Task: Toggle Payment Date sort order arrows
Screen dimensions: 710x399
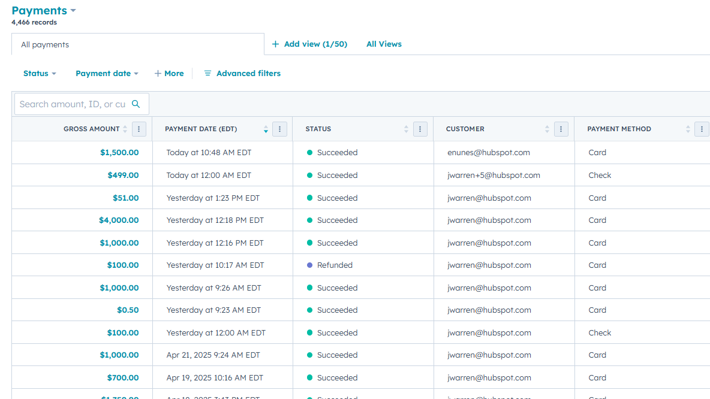Action: coord(266,129)
